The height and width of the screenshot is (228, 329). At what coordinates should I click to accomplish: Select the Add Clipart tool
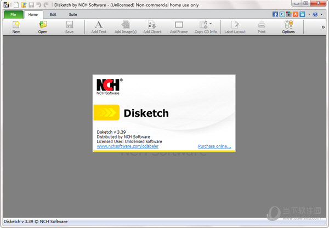[x=152, y=26]
